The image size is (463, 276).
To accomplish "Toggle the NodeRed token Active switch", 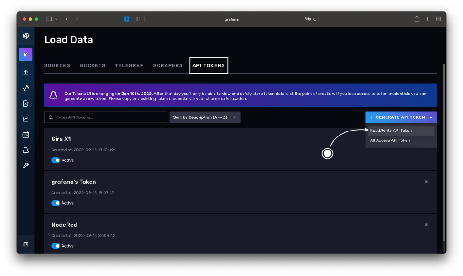I will pos(56,246).
